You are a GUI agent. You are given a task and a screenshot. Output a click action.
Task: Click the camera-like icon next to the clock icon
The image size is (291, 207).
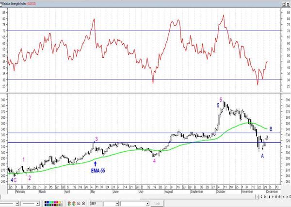pos(83,204)
